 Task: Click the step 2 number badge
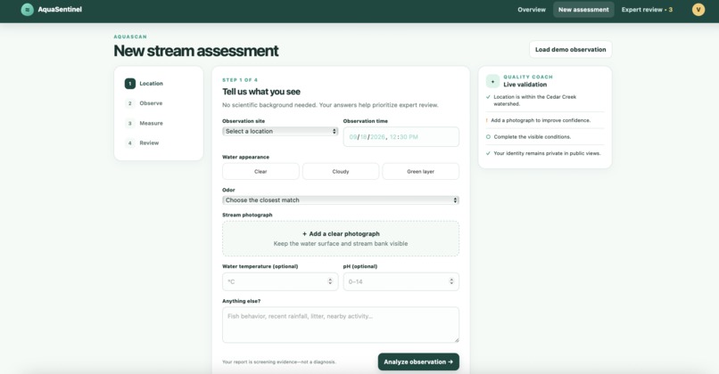[129, 103]
